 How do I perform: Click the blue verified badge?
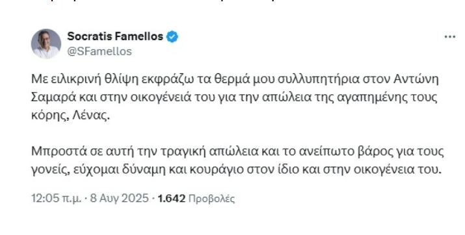[172, 37]
